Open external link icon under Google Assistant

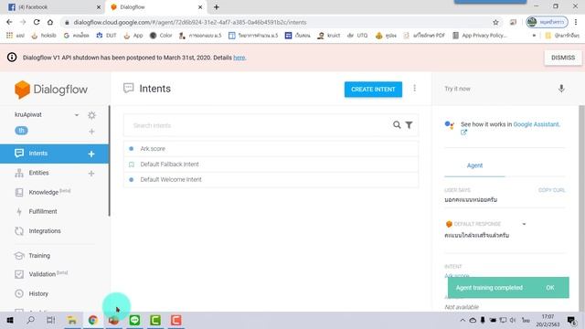pyautogui.click(x=463, y=132)
